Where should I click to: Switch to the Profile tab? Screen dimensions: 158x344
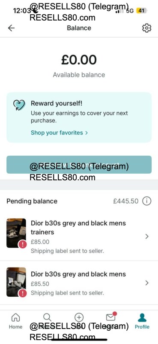[x=142, y=321]
